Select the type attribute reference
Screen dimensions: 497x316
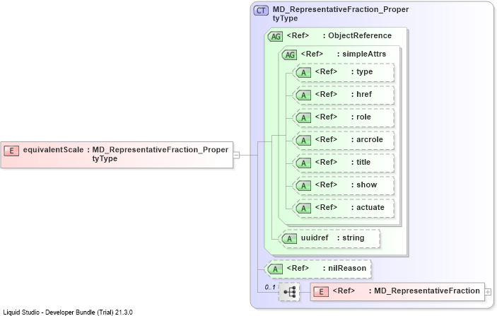[x=344, y=72]
